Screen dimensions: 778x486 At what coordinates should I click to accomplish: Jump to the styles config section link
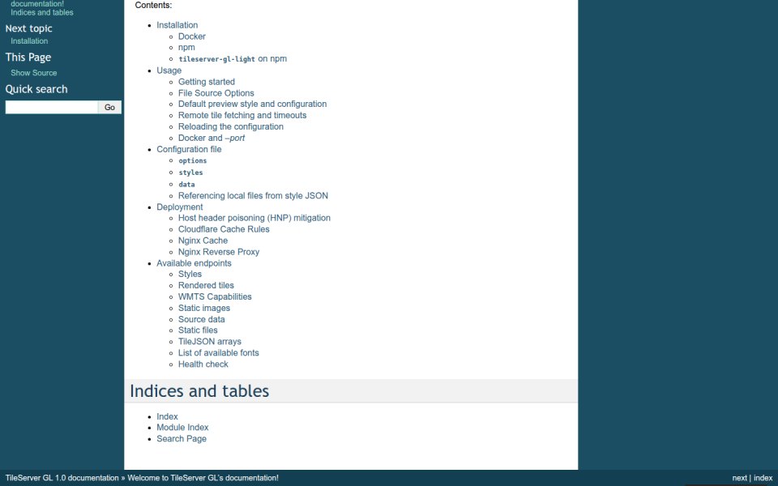point(190,173)
